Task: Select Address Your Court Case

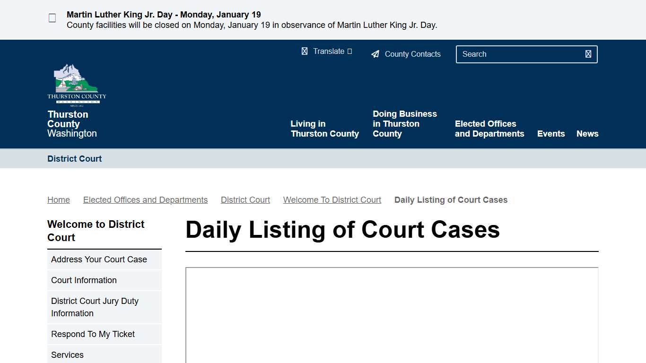Action: click(x=99, y=259)
